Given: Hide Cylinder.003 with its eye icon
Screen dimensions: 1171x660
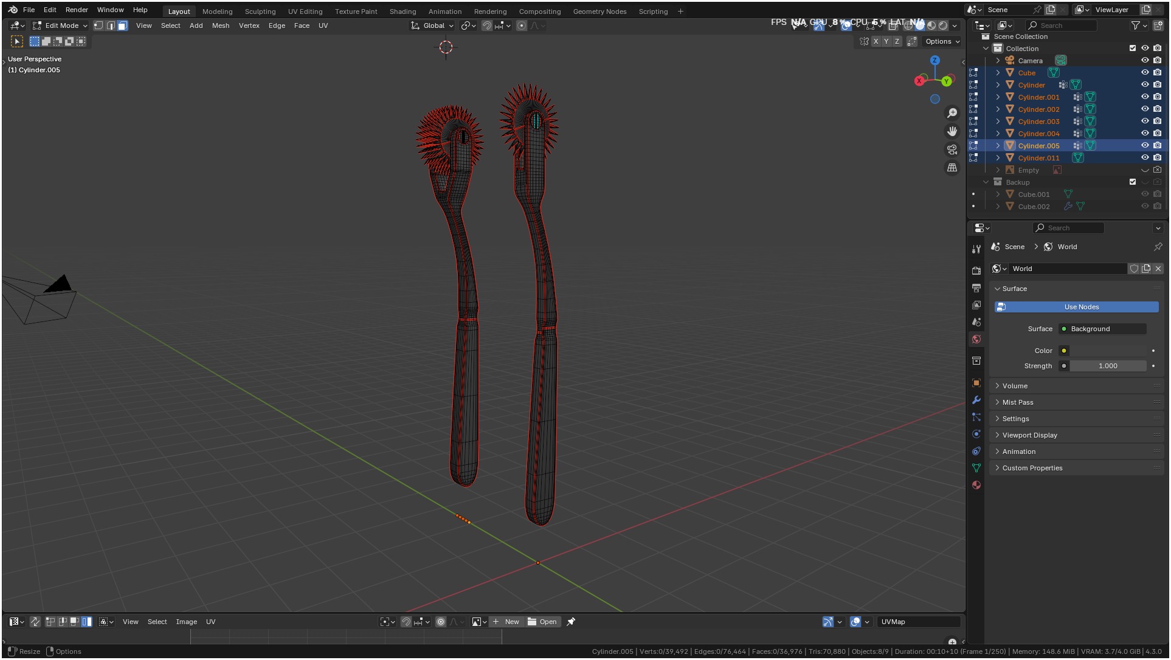Looking at the screenshot, I should (x=1145, y=121).
